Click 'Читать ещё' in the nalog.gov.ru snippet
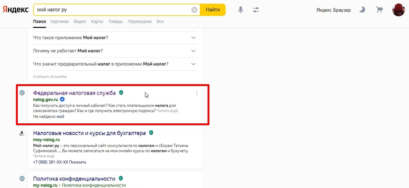This screenshot has width=409, height=188. (x=167, y=111)
